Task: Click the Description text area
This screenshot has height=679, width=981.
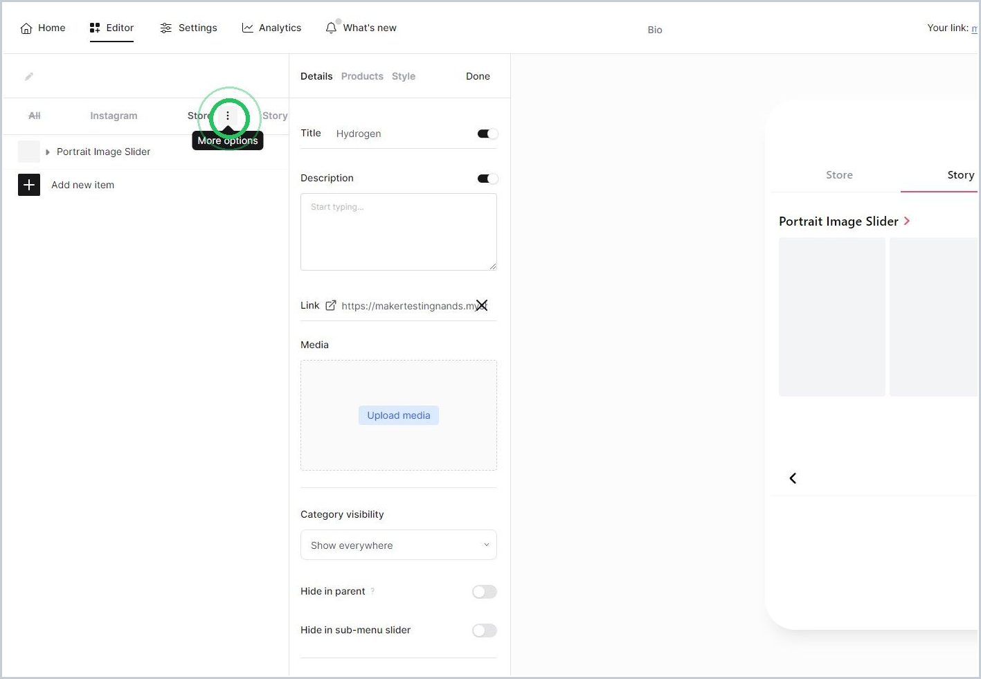Action: (x=399, y=232)
